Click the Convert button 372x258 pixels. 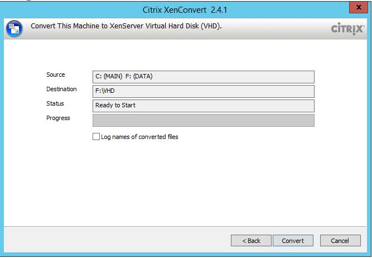coord(293,241)
